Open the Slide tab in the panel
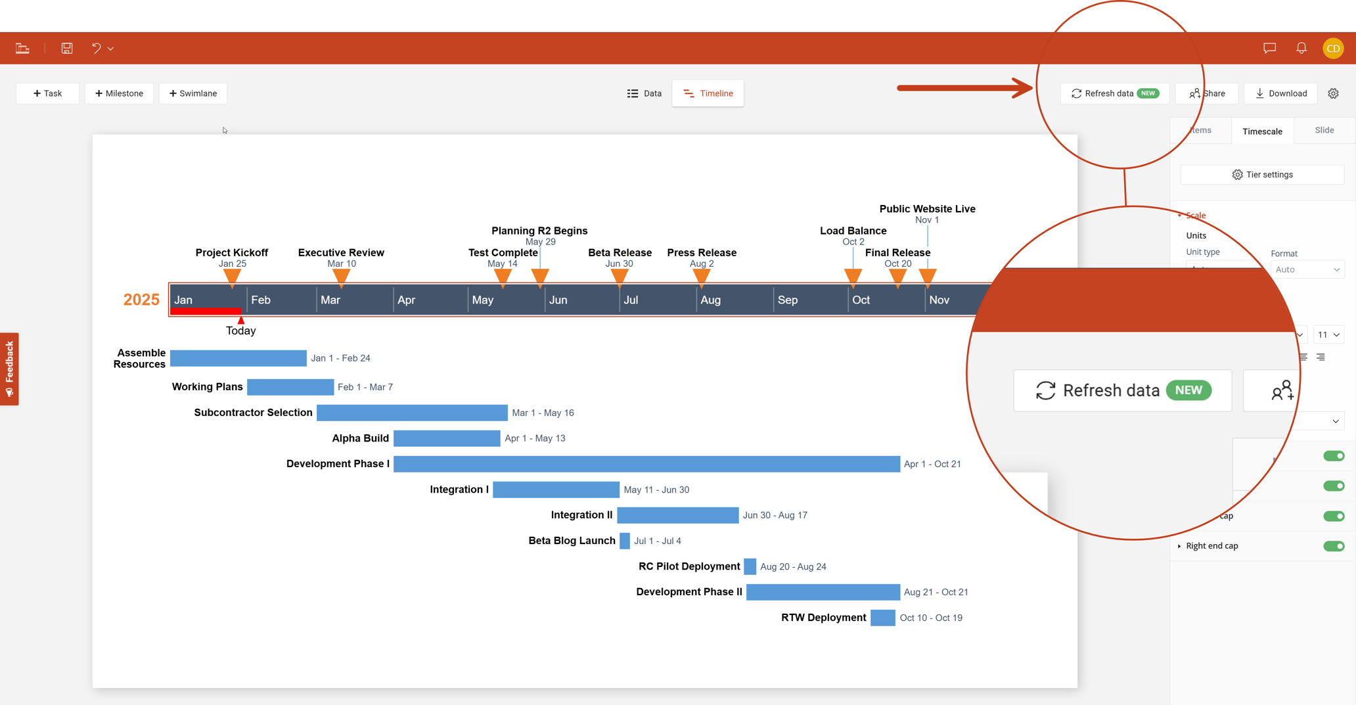The image size is (1356, 705). point(1323,130)
